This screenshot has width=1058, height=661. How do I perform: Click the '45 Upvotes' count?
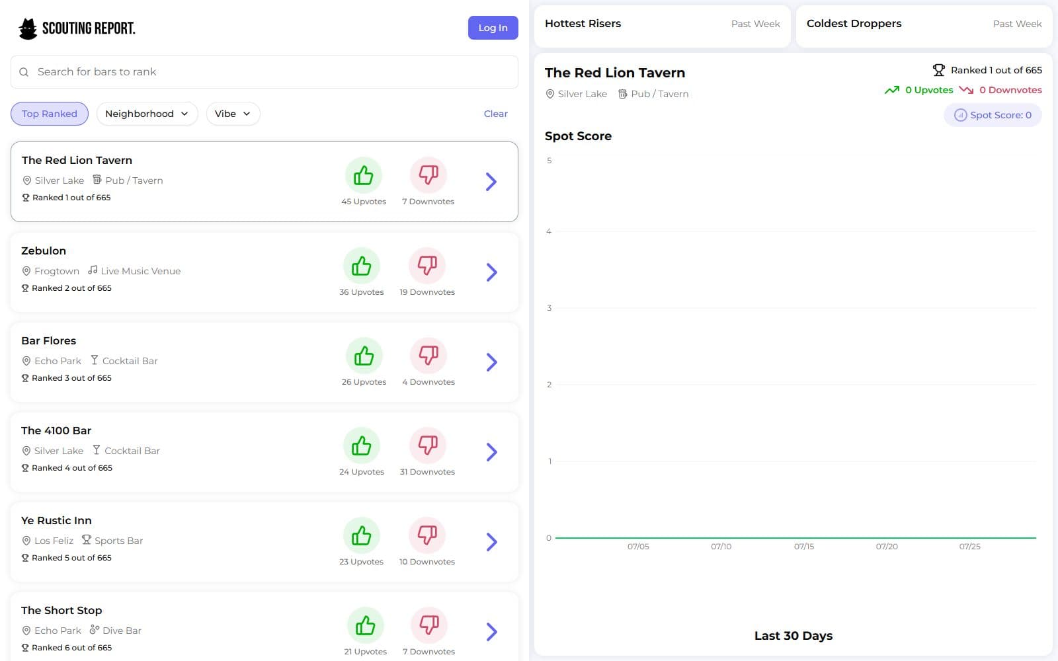(364, 202)
